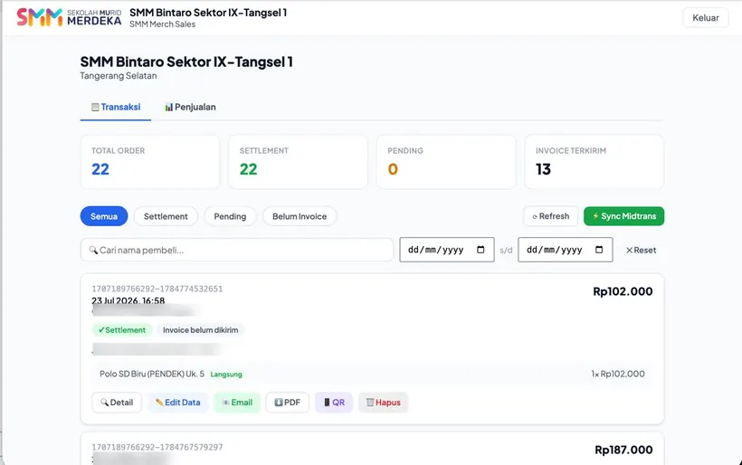The height and width of the screenshot is (465, 742).
Task: Open Detail of the Rp102.000 order
Action: [x=117, y=403]
